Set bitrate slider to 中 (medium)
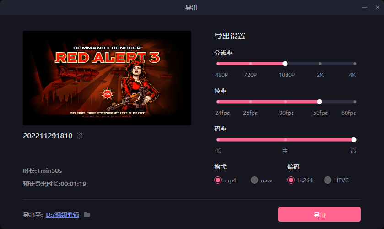Screen dimensions: 384x229 [x=285, y=140]
